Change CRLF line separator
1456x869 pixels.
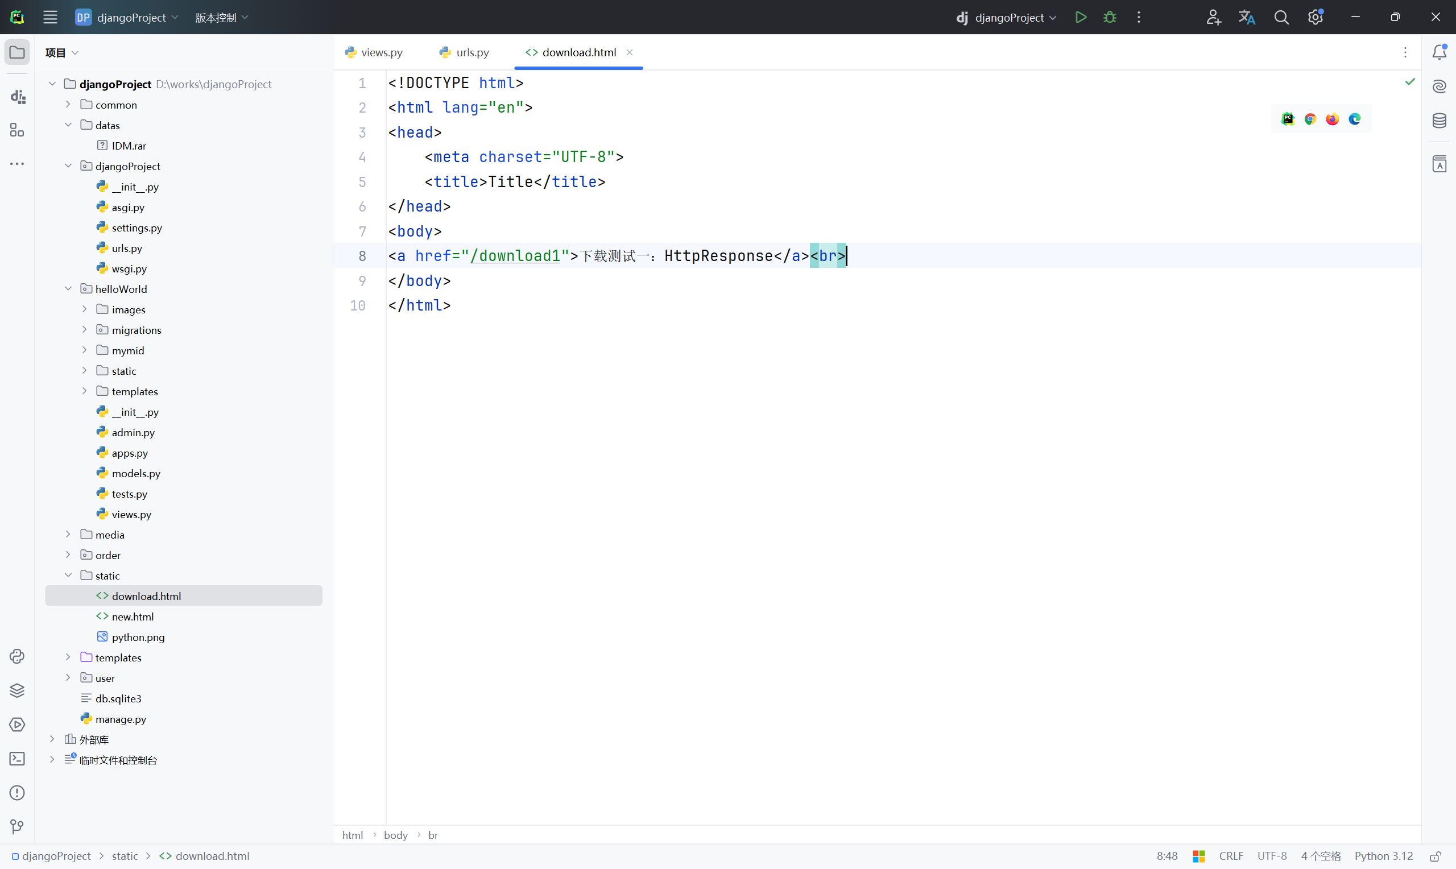tap(1231, 856)
